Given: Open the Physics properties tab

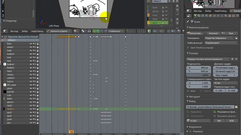Looking at the screenshot, I should coord(238,16).
